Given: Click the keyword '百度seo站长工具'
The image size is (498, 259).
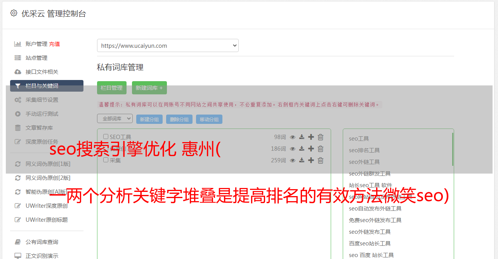Looking at the screenshot, I should point(370,243).
